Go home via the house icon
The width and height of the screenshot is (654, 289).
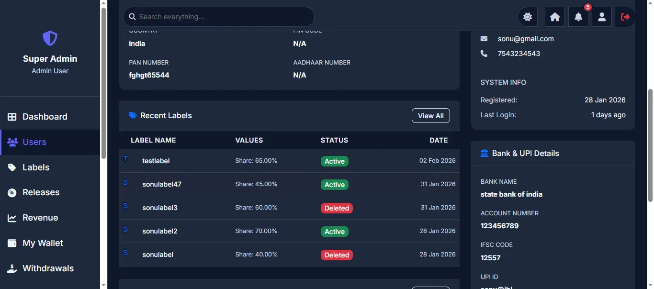(555, 17)
